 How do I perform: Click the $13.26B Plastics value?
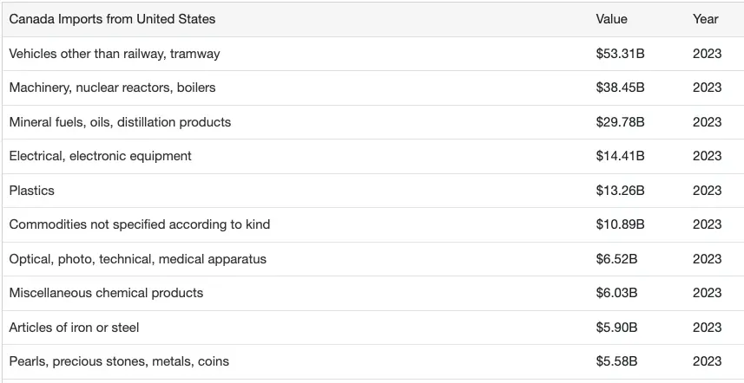point(620,191)
